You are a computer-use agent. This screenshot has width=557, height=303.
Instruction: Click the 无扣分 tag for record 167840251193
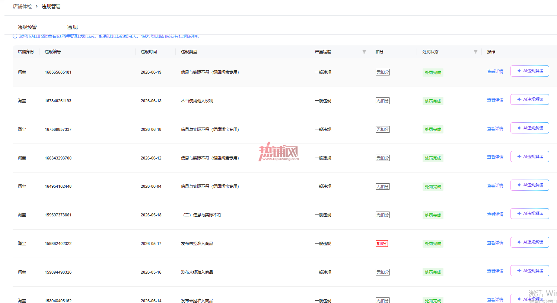[x=382, y=101]
